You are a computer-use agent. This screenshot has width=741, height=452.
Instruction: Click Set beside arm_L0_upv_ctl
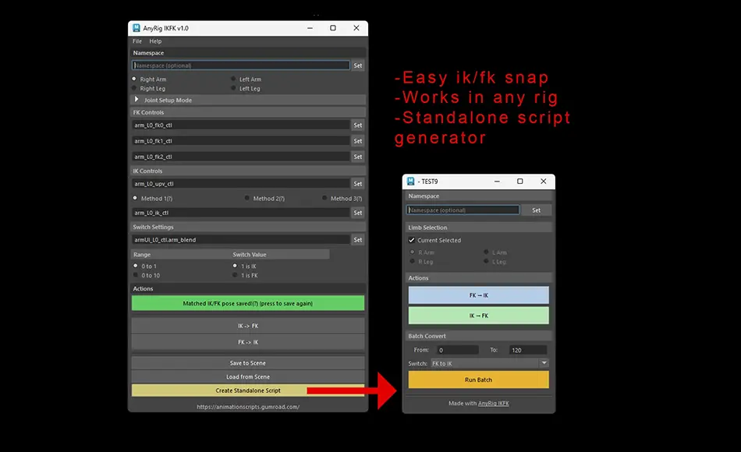pos(358,184)
